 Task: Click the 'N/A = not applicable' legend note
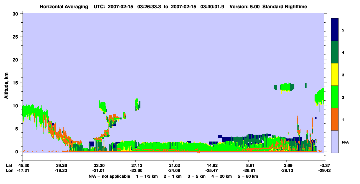[109, 176]
